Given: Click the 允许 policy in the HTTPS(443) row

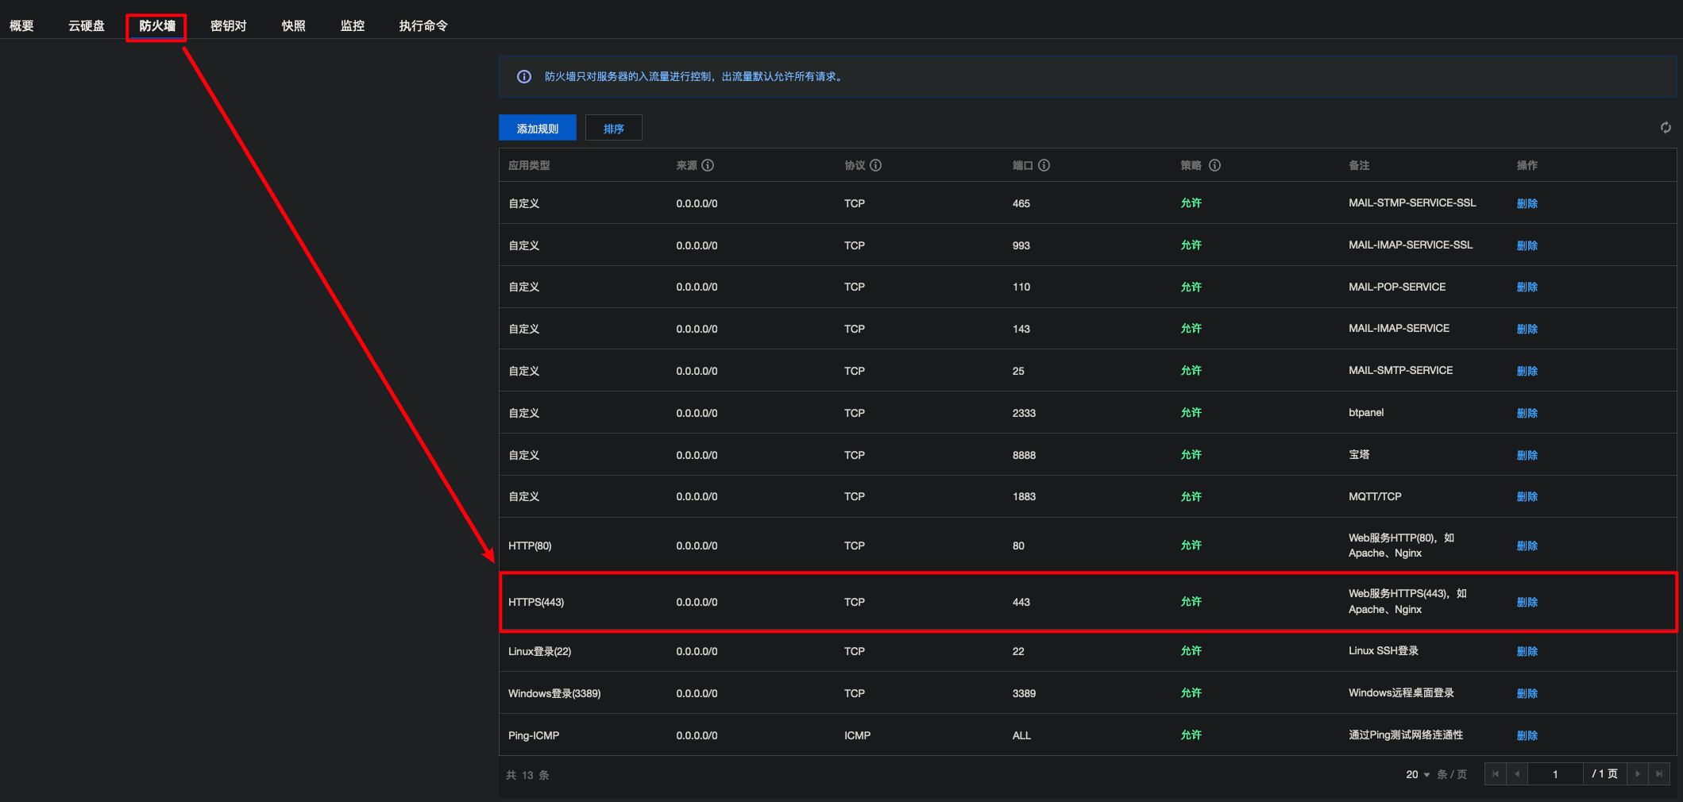Looking at the screenshot, I should click(x=1191, y=602).
